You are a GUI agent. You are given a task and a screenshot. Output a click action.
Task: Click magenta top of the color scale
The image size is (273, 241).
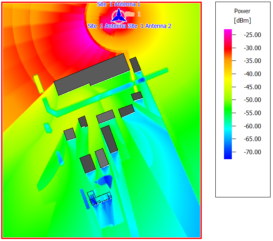228,32
